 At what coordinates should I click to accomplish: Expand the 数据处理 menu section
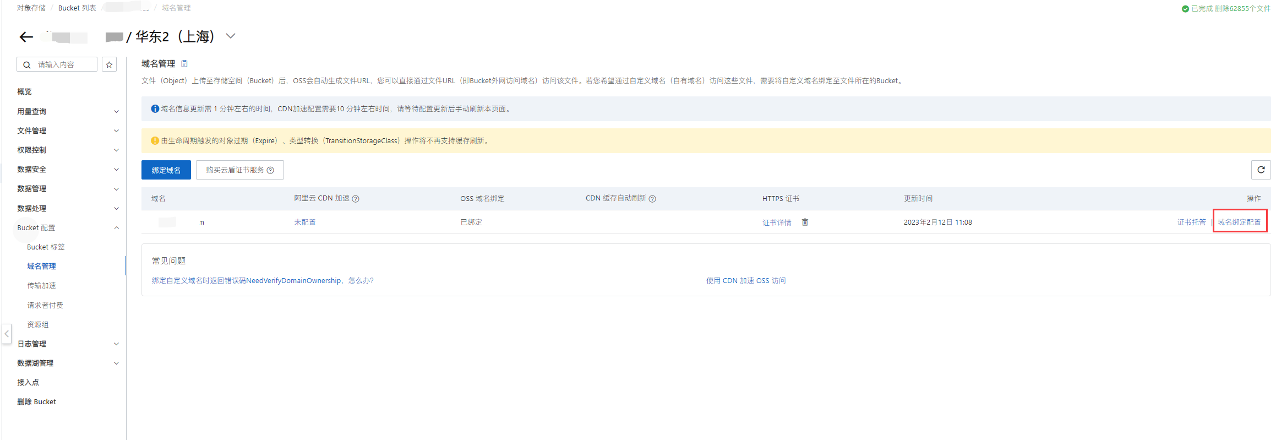[x=116, y=208]
